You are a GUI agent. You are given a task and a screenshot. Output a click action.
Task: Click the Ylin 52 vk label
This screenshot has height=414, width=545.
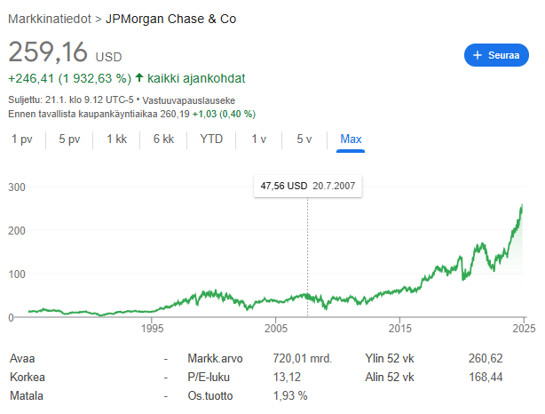[x=390, y=358]
